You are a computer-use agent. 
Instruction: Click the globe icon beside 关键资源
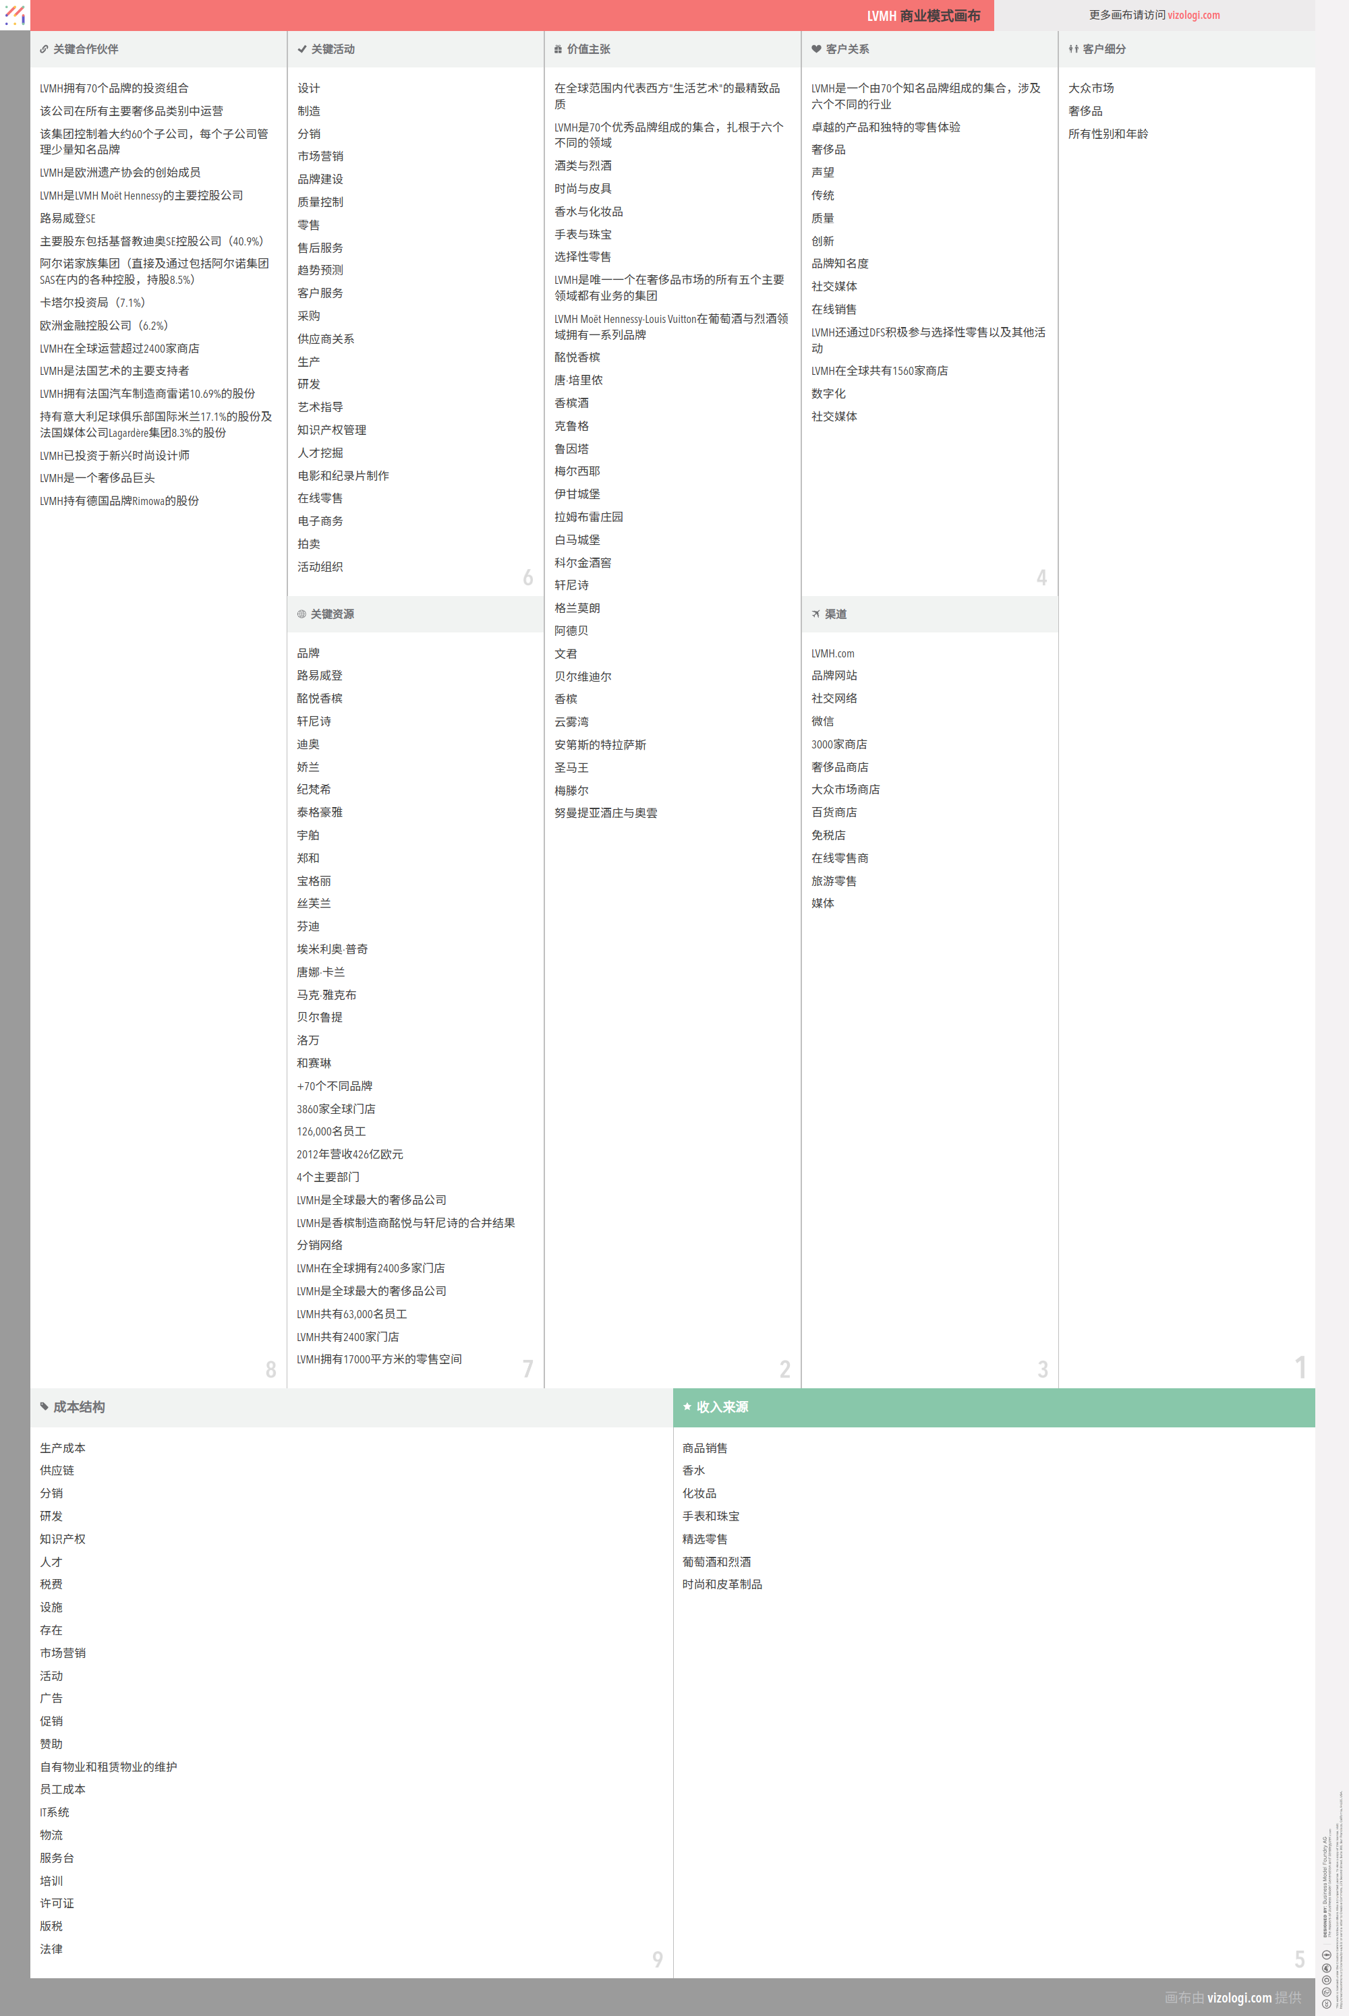pyautogui.click(x=301, y=614)
